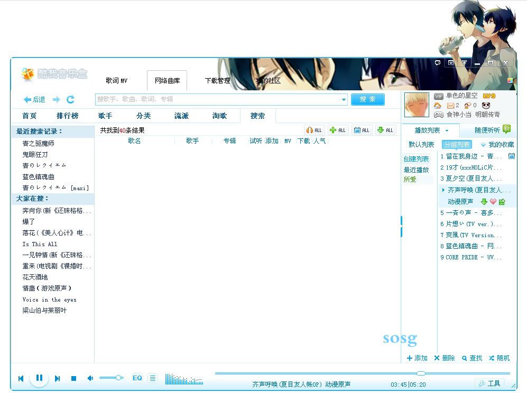Select recent search 鬼眼狂刀
The width and height of the screenshot is (527, 393).
[x=35, y=155]
